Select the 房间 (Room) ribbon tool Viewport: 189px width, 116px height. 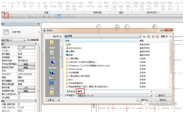pos(135,5)
